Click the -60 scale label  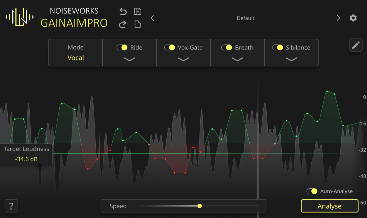point(362,202)
